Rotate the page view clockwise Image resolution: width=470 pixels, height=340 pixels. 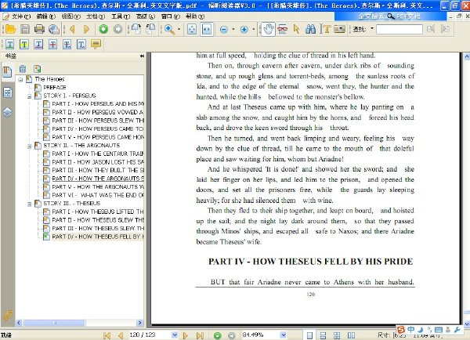(x=136, y=29)
